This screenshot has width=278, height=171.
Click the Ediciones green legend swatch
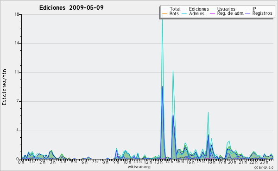click(x=184, y=9)
